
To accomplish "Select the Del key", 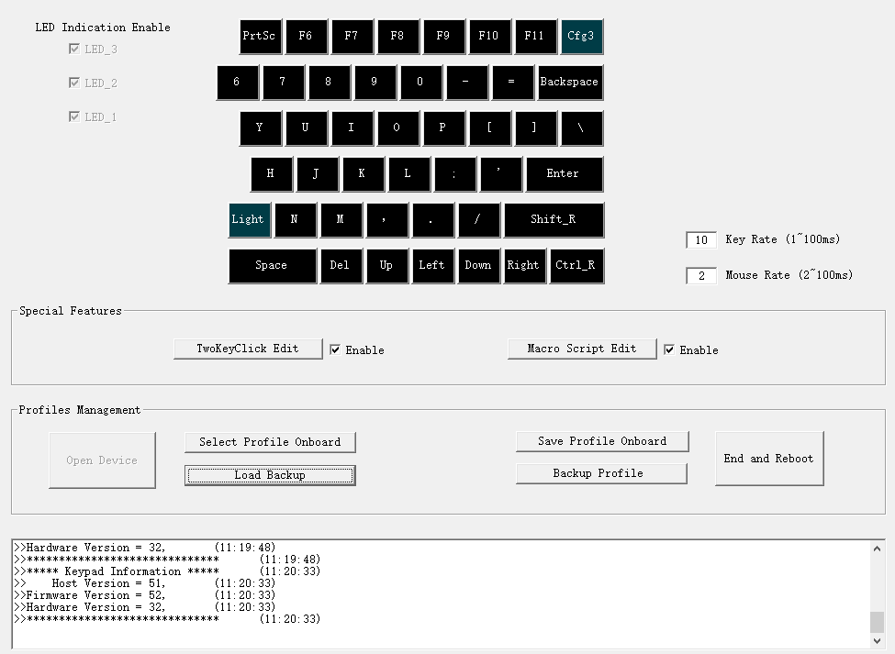I will point(341,266).
